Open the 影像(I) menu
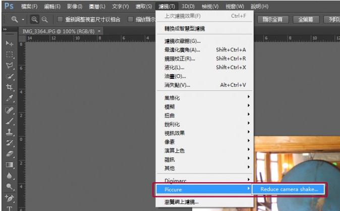Screen dimensions: 340x211 pyautogui.click(x=75, y=7)
